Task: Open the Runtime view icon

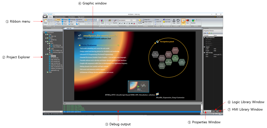Action: pyautogui.click(x=193, y=21)
